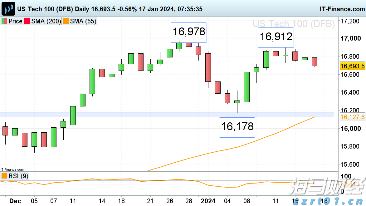Viewport: 366px width, 206px height.
Task: Click the green Price legend swatch
Action: (5, 21)
